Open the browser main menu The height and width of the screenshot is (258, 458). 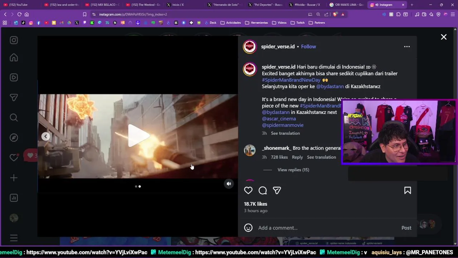pyautogui.click(x=453, y=14)
